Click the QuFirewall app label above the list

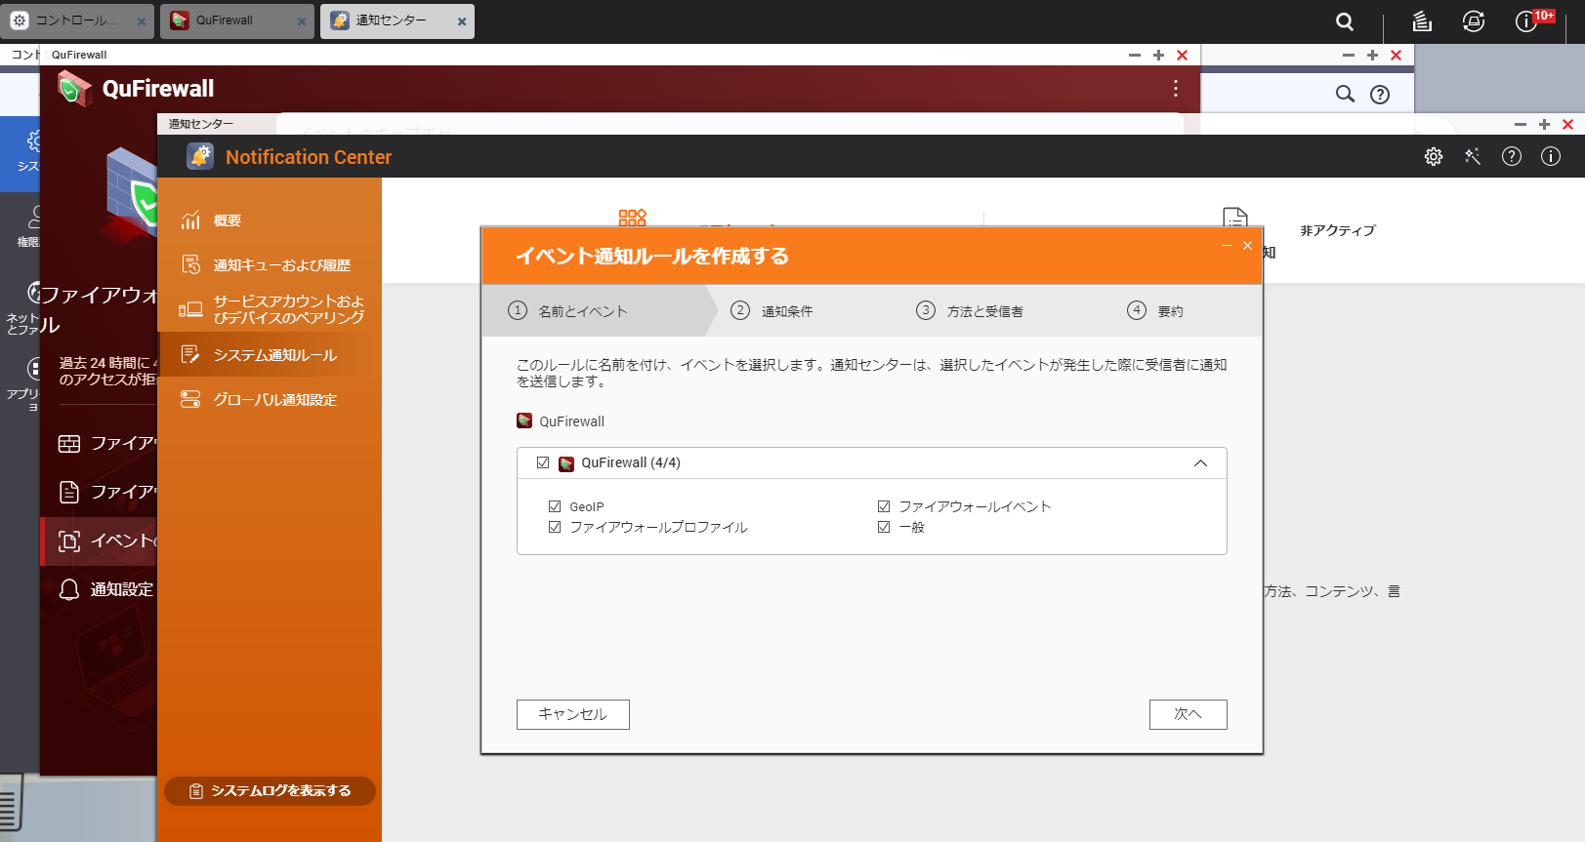tap(572, 421)
